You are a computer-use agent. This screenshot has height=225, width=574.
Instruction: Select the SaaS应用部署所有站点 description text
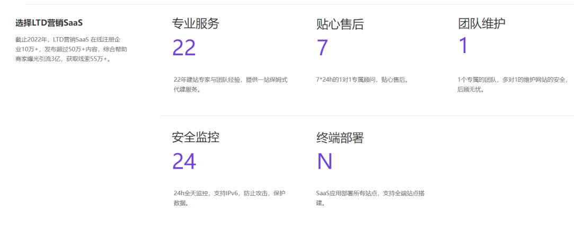point(370,197)
